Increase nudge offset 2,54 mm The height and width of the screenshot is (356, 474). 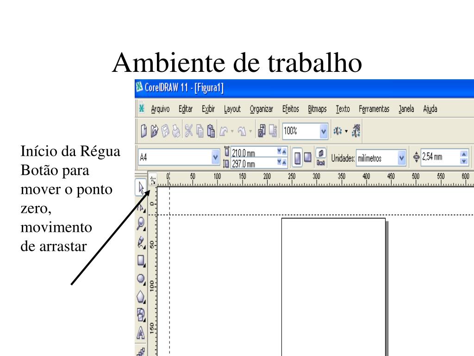click(x=464, y=154)
